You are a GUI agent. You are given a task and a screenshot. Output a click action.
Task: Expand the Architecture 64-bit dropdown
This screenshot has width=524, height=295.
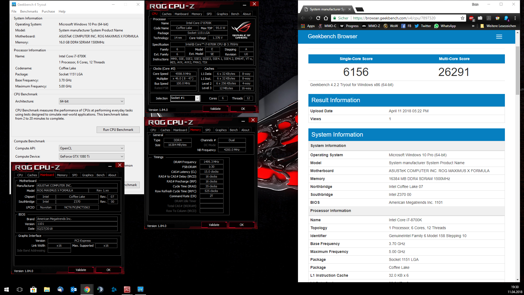coord(92,101)
